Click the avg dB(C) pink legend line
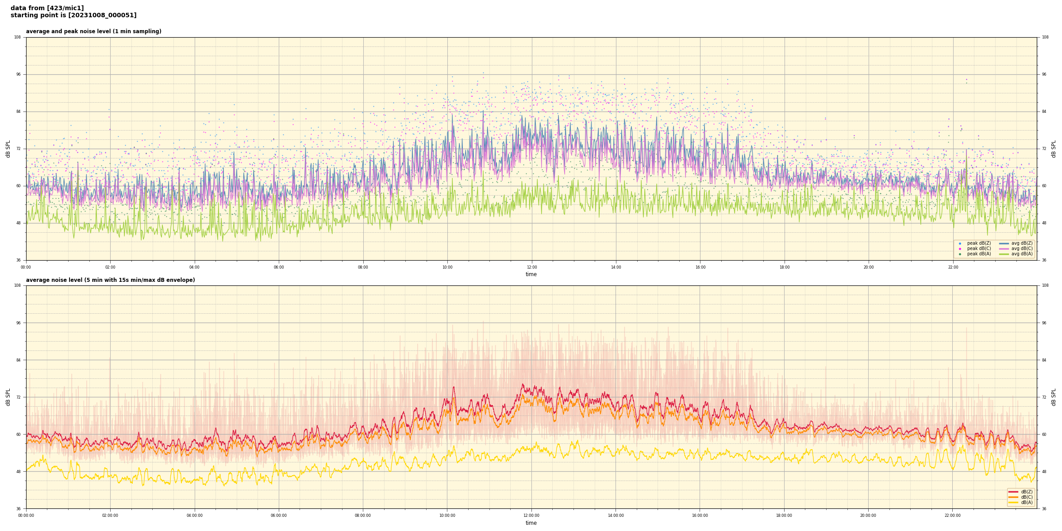Viewport: 1062px width, 531px height. 1004,249
